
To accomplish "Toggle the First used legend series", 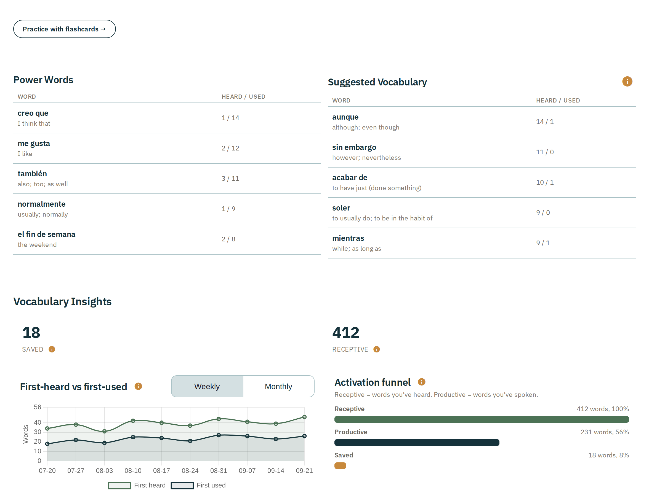I will tap(198, 485).
